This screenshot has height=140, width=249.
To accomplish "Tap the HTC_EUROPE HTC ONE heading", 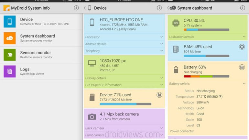I will [x=121, y=20].
